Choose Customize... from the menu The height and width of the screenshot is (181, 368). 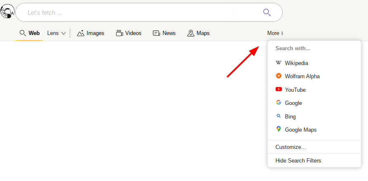tap(290, 147)
